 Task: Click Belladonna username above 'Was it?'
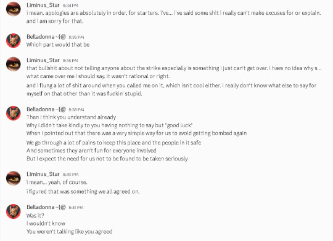(x=46, y=207)
